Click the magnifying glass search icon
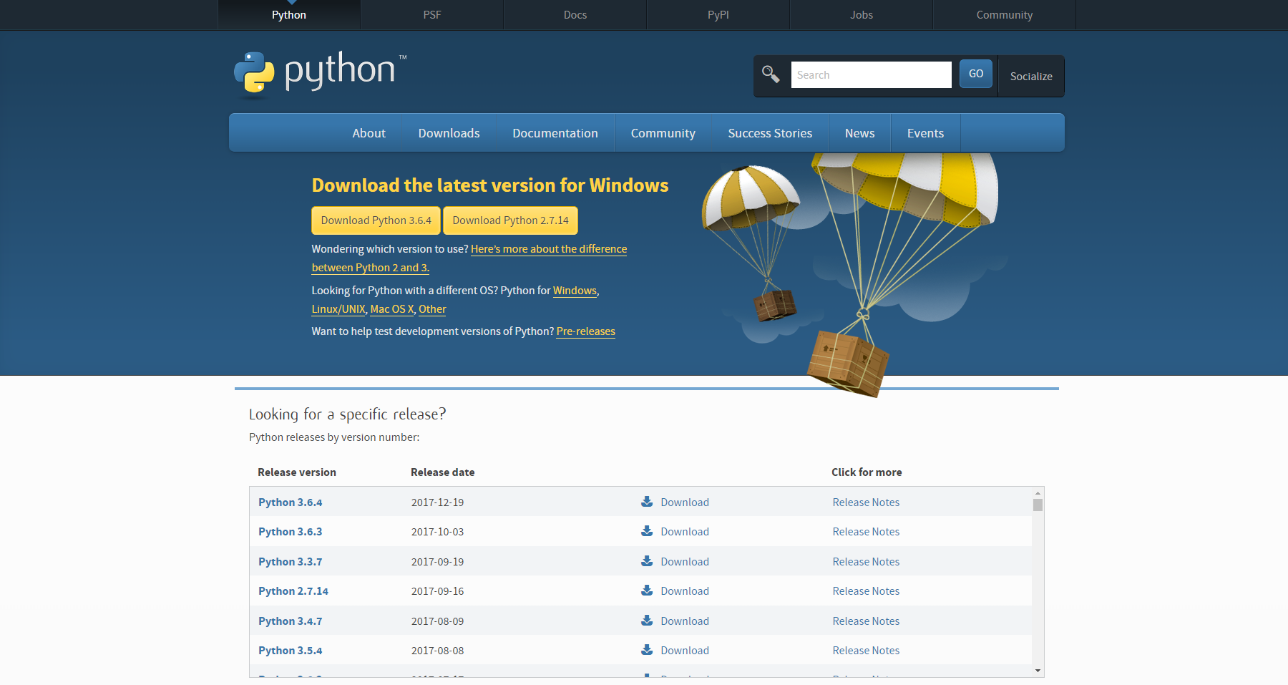Image resolution: width=1288 pixels, height=685 pixels. 771,74
